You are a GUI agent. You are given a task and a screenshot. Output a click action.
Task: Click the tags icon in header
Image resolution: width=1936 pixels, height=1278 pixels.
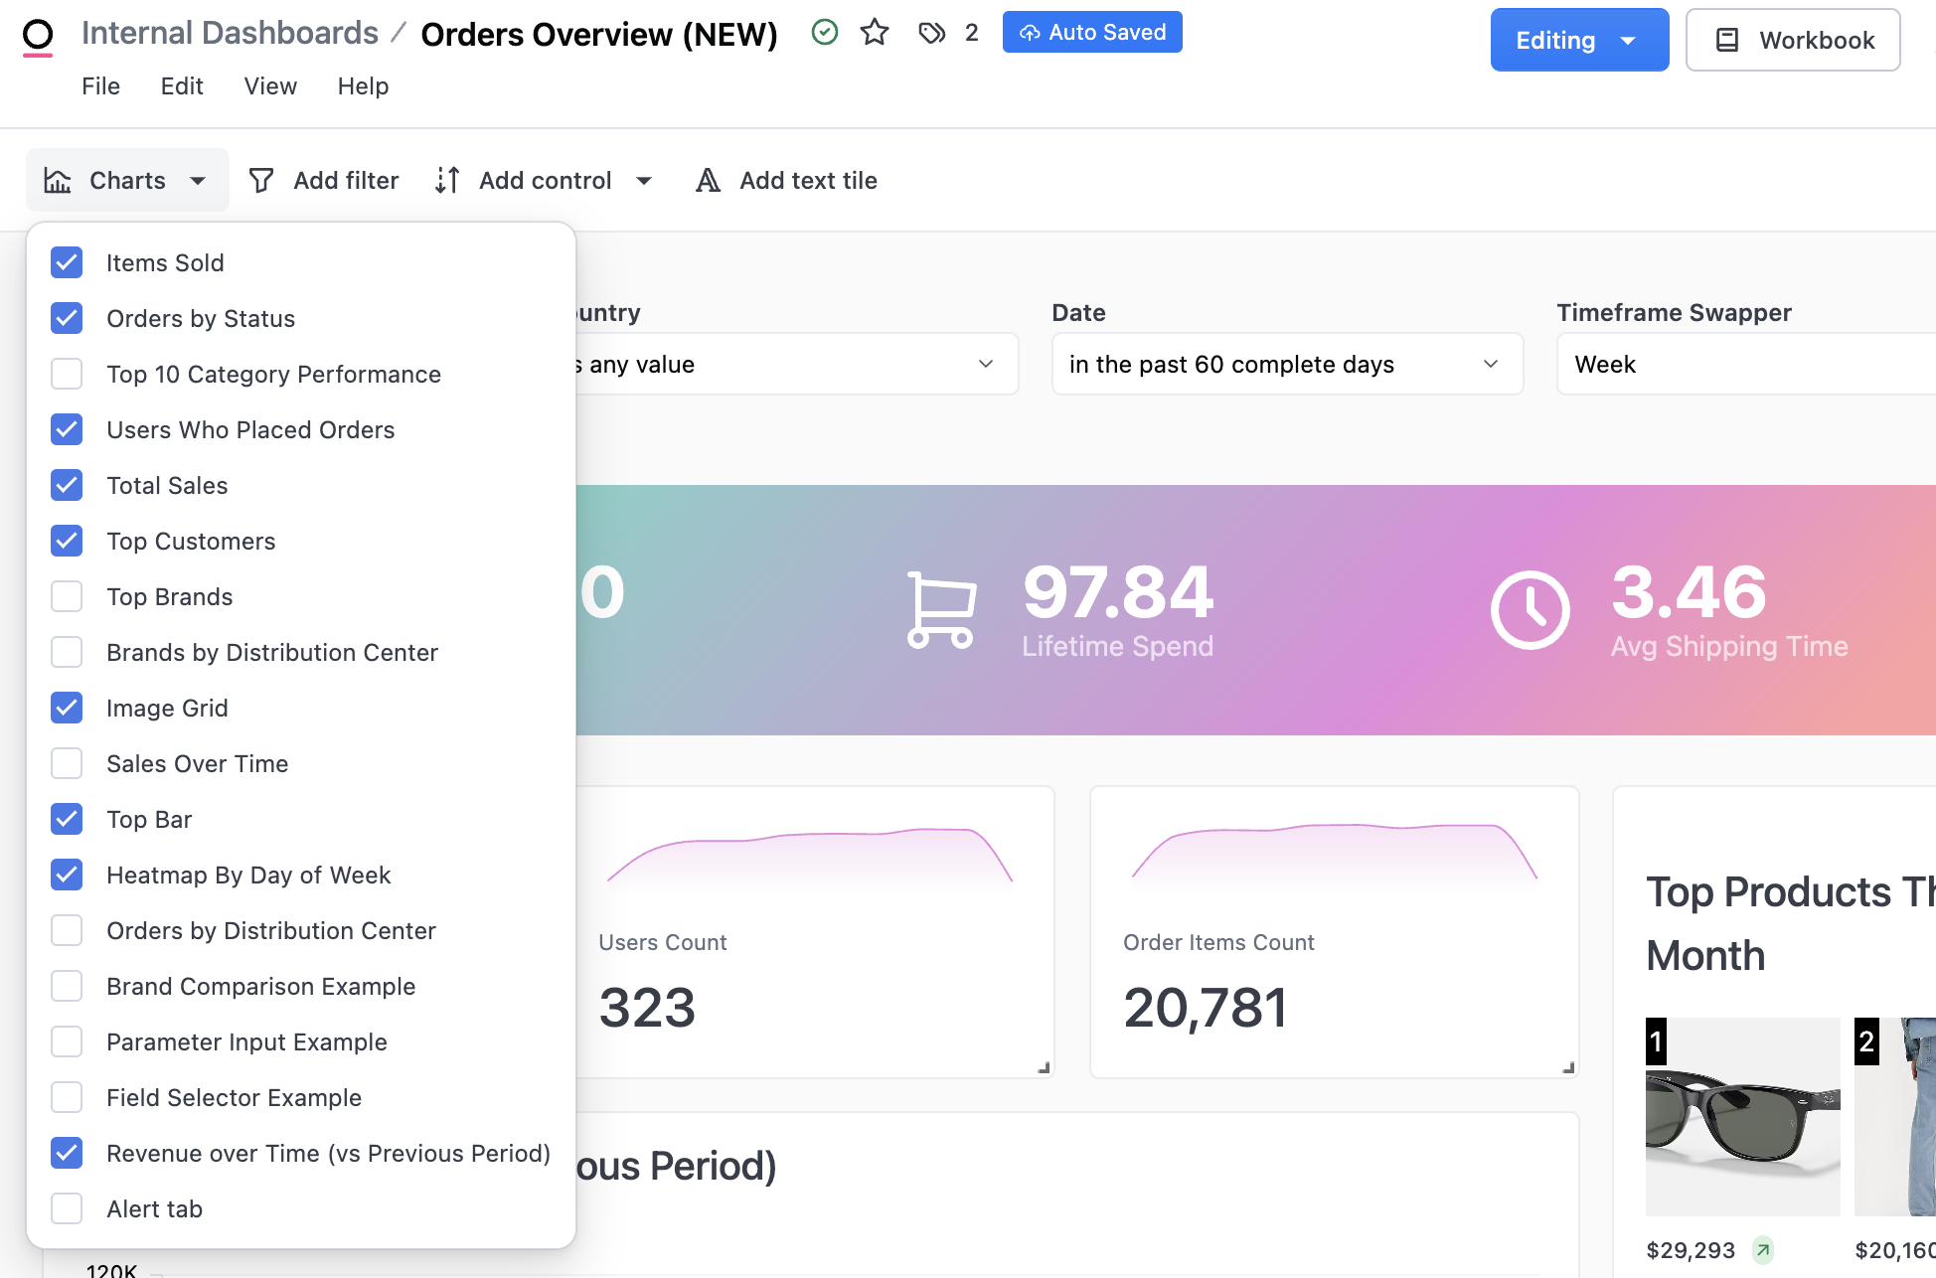[x=931, y=33]
